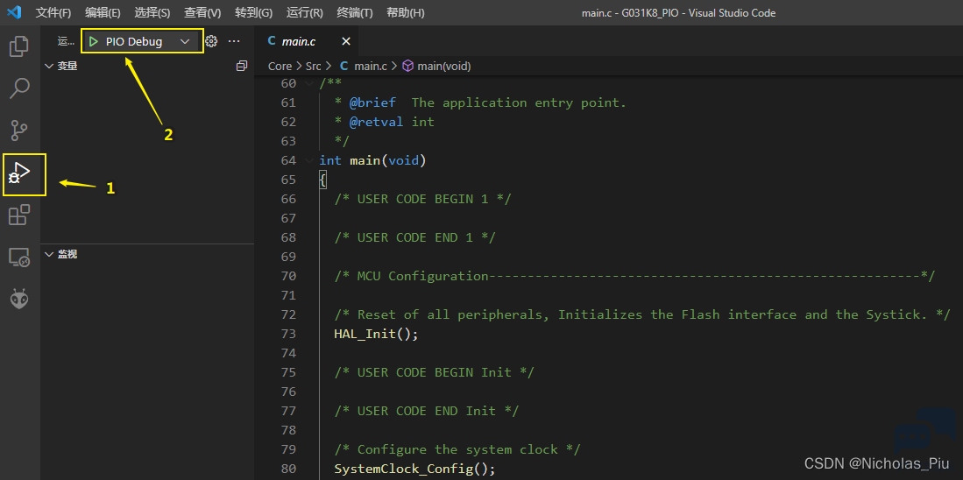Open the 选择(S) menu
The height and width of the screenshot is (480, 963).
tap(152, 13)
